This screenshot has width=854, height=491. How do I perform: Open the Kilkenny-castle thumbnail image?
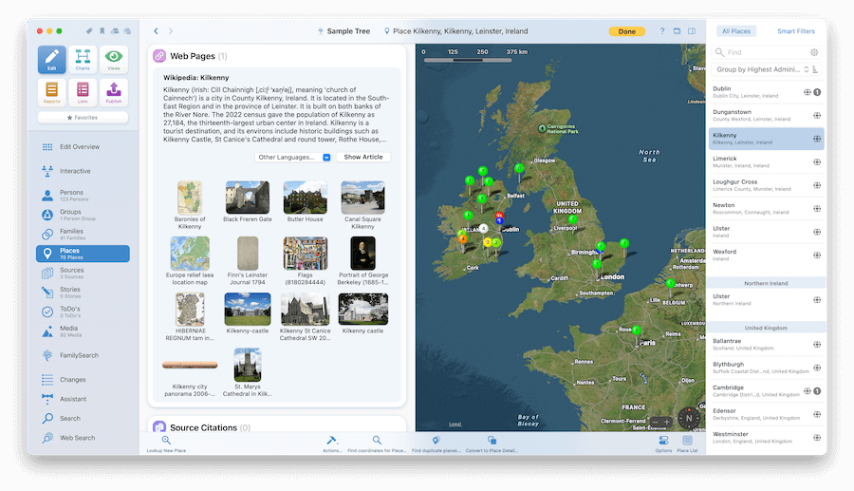click(x=248, y=309)
